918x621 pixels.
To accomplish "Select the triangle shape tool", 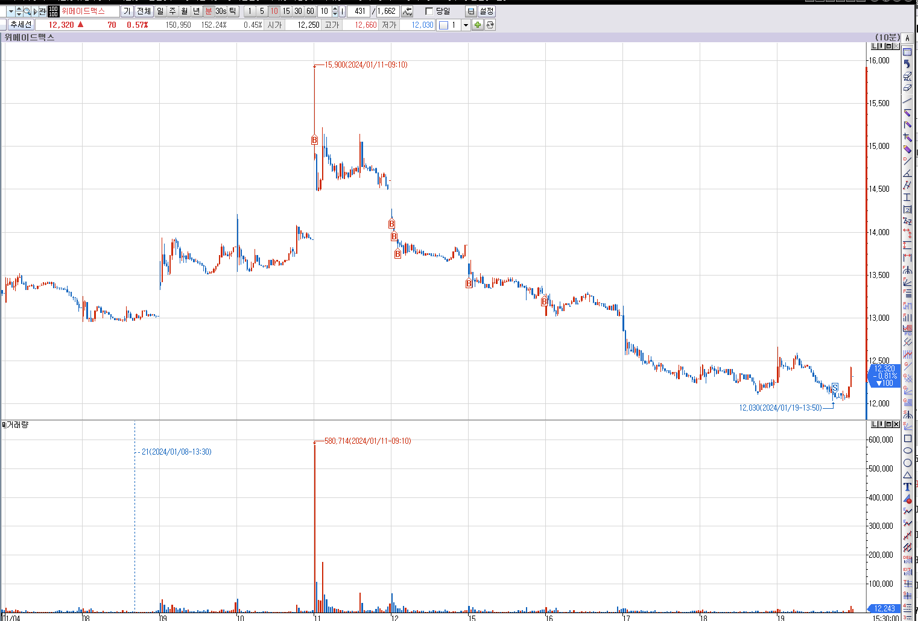I will (907, 475).
